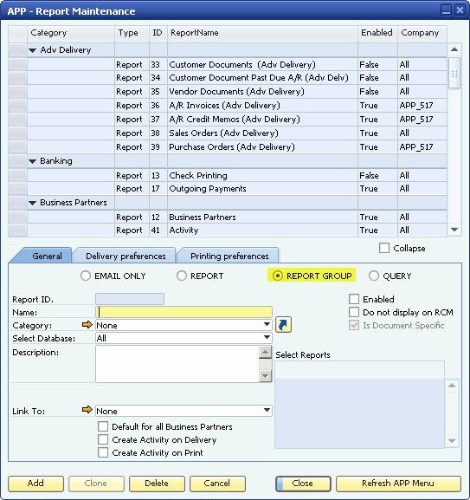Click Select Reports list scroll up arrow
Screen dimensions: 470x500
[452, 386]
